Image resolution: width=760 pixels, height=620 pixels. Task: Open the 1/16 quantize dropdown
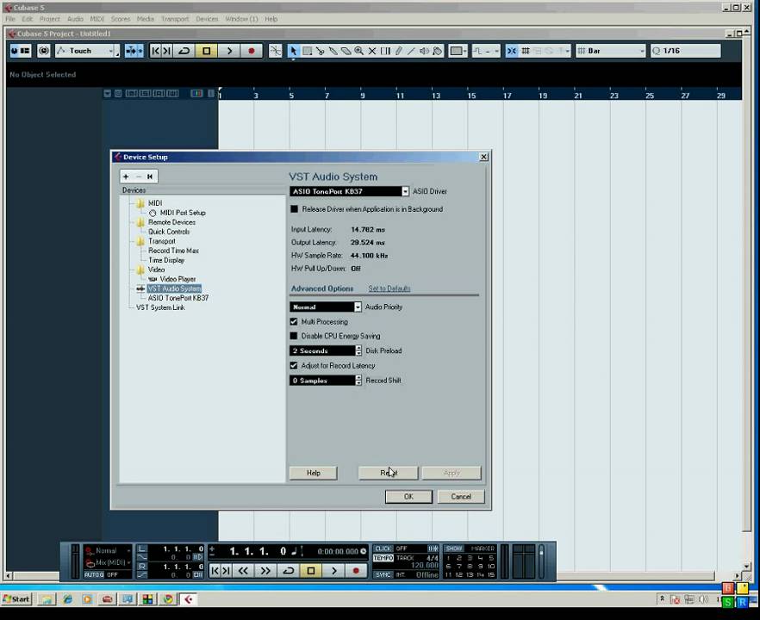(x=685, y=51)
